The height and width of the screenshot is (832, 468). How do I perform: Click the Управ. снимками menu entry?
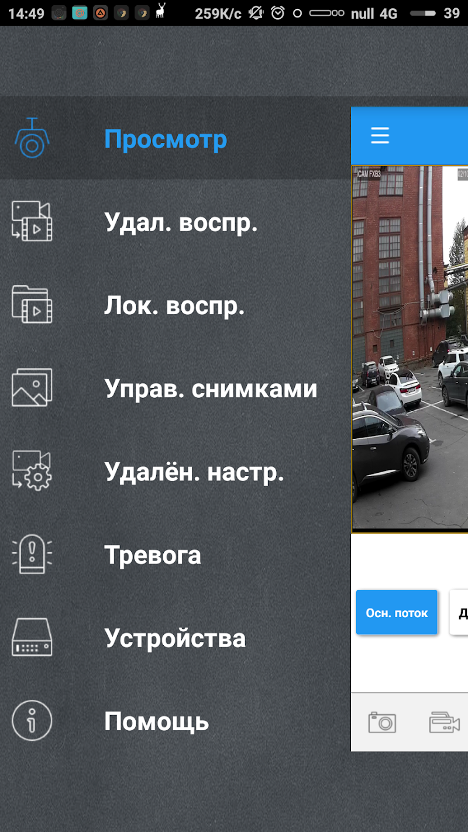pos(211,388)
